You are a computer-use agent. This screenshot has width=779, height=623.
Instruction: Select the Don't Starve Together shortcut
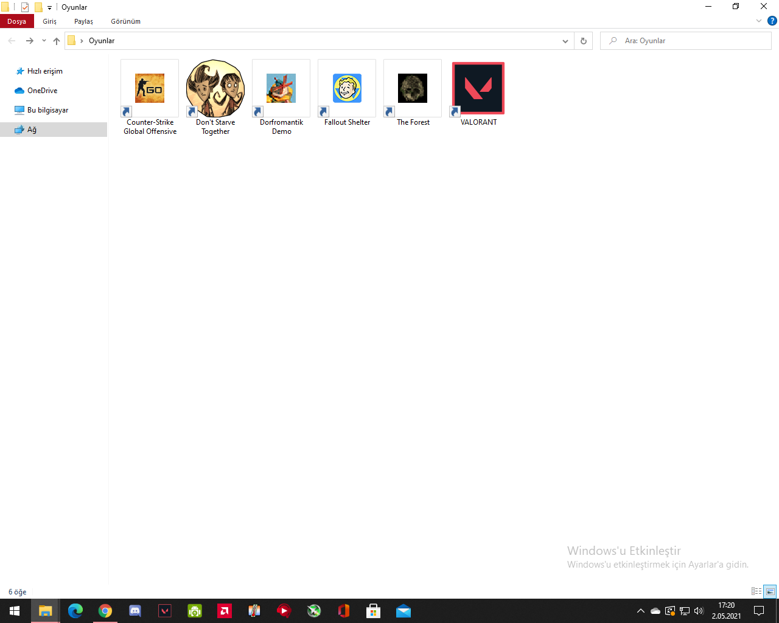(215, 97)
